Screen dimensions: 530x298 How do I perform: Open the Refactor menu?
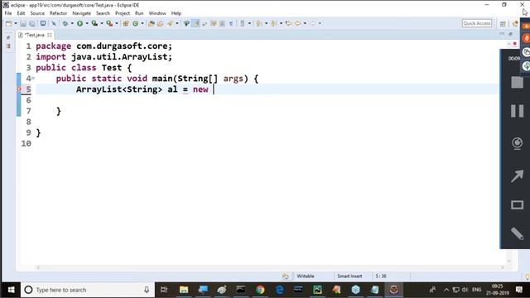(58, 13)
